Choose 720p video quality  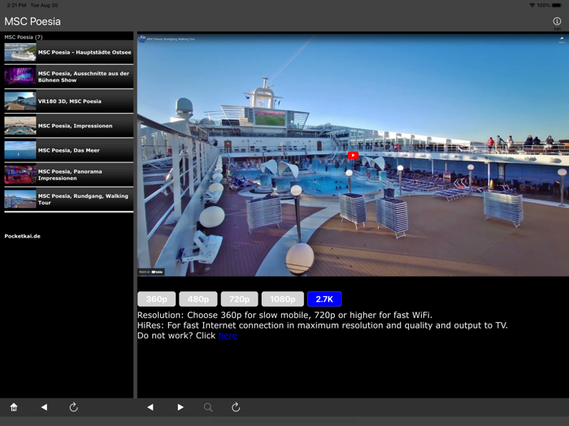[239, 299]
